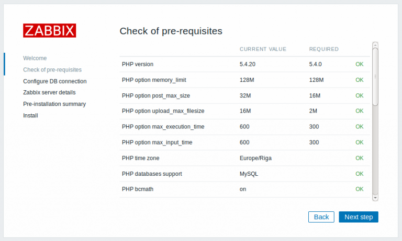Select the Welcome step in sidebar
The width and height of the screenshot is (402, 241).
click(x=35, y=58)
